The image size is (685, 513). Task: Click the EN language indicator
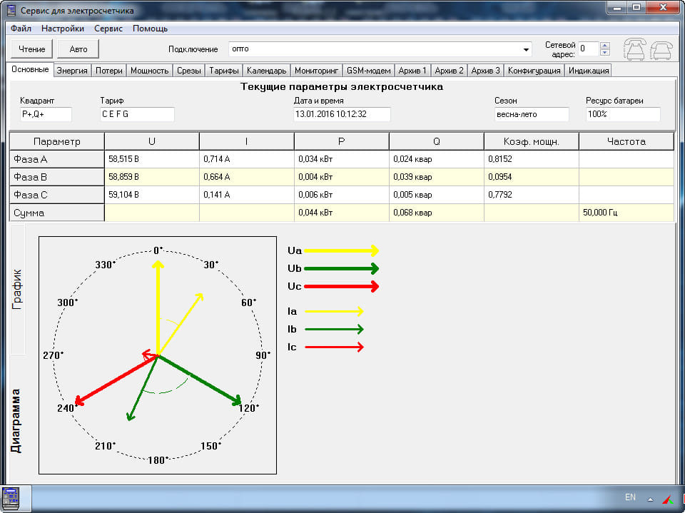tap(630, 497)
